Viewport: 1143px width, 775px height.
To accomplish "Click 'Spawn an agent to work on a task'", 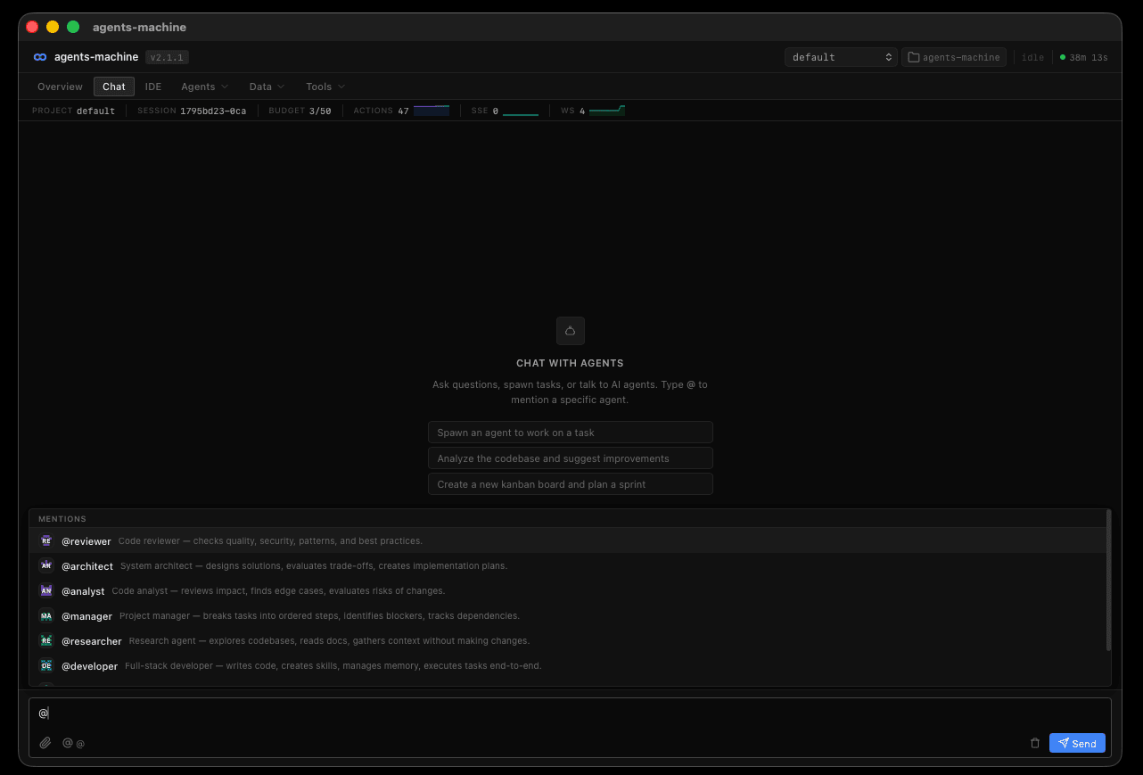I will [x=570, y=432].
